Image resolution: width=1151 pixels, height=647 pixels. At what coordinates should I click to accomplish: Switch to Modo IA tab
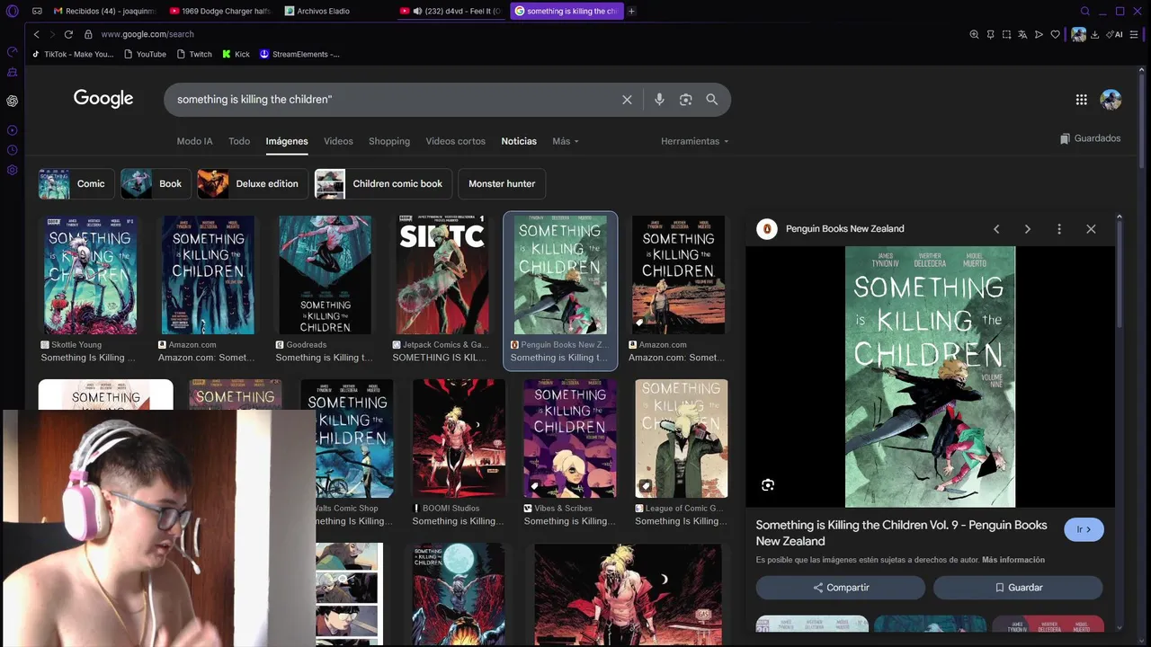194,141
